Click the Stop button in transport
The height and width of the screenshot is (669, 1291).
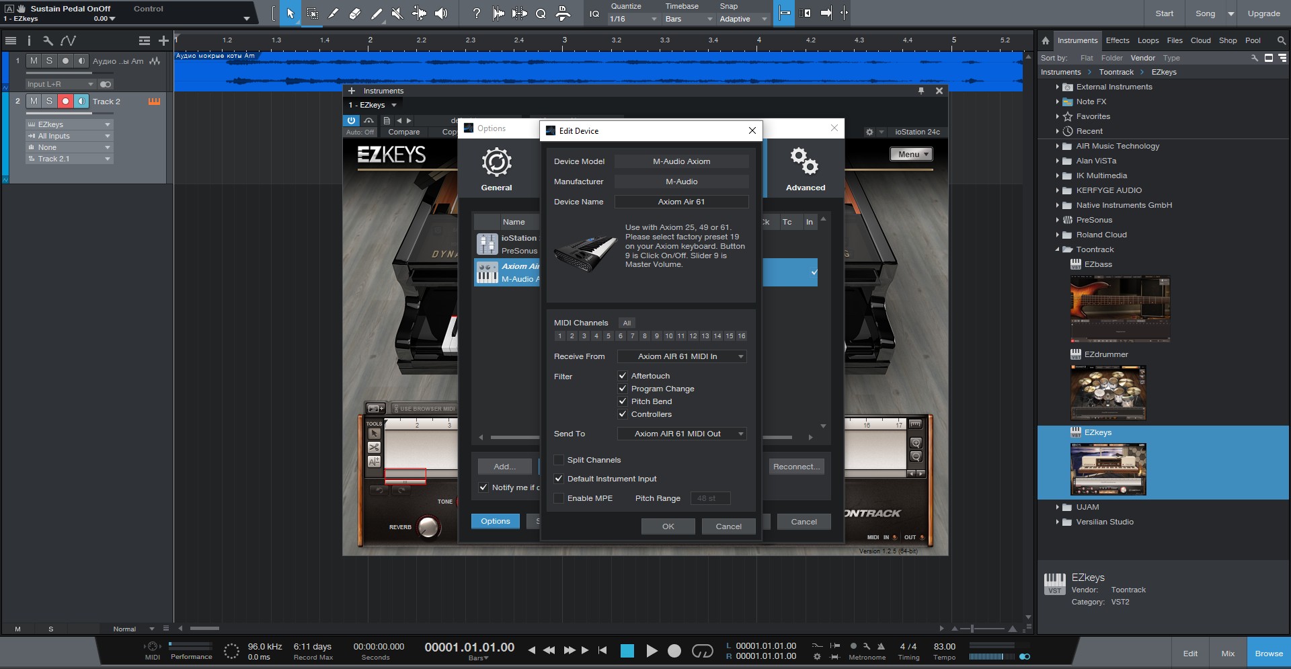pyautogui.click(x=627, y=650)
